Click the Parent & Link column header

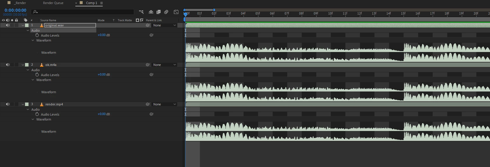pyautogui.click(x=154, y=20)
